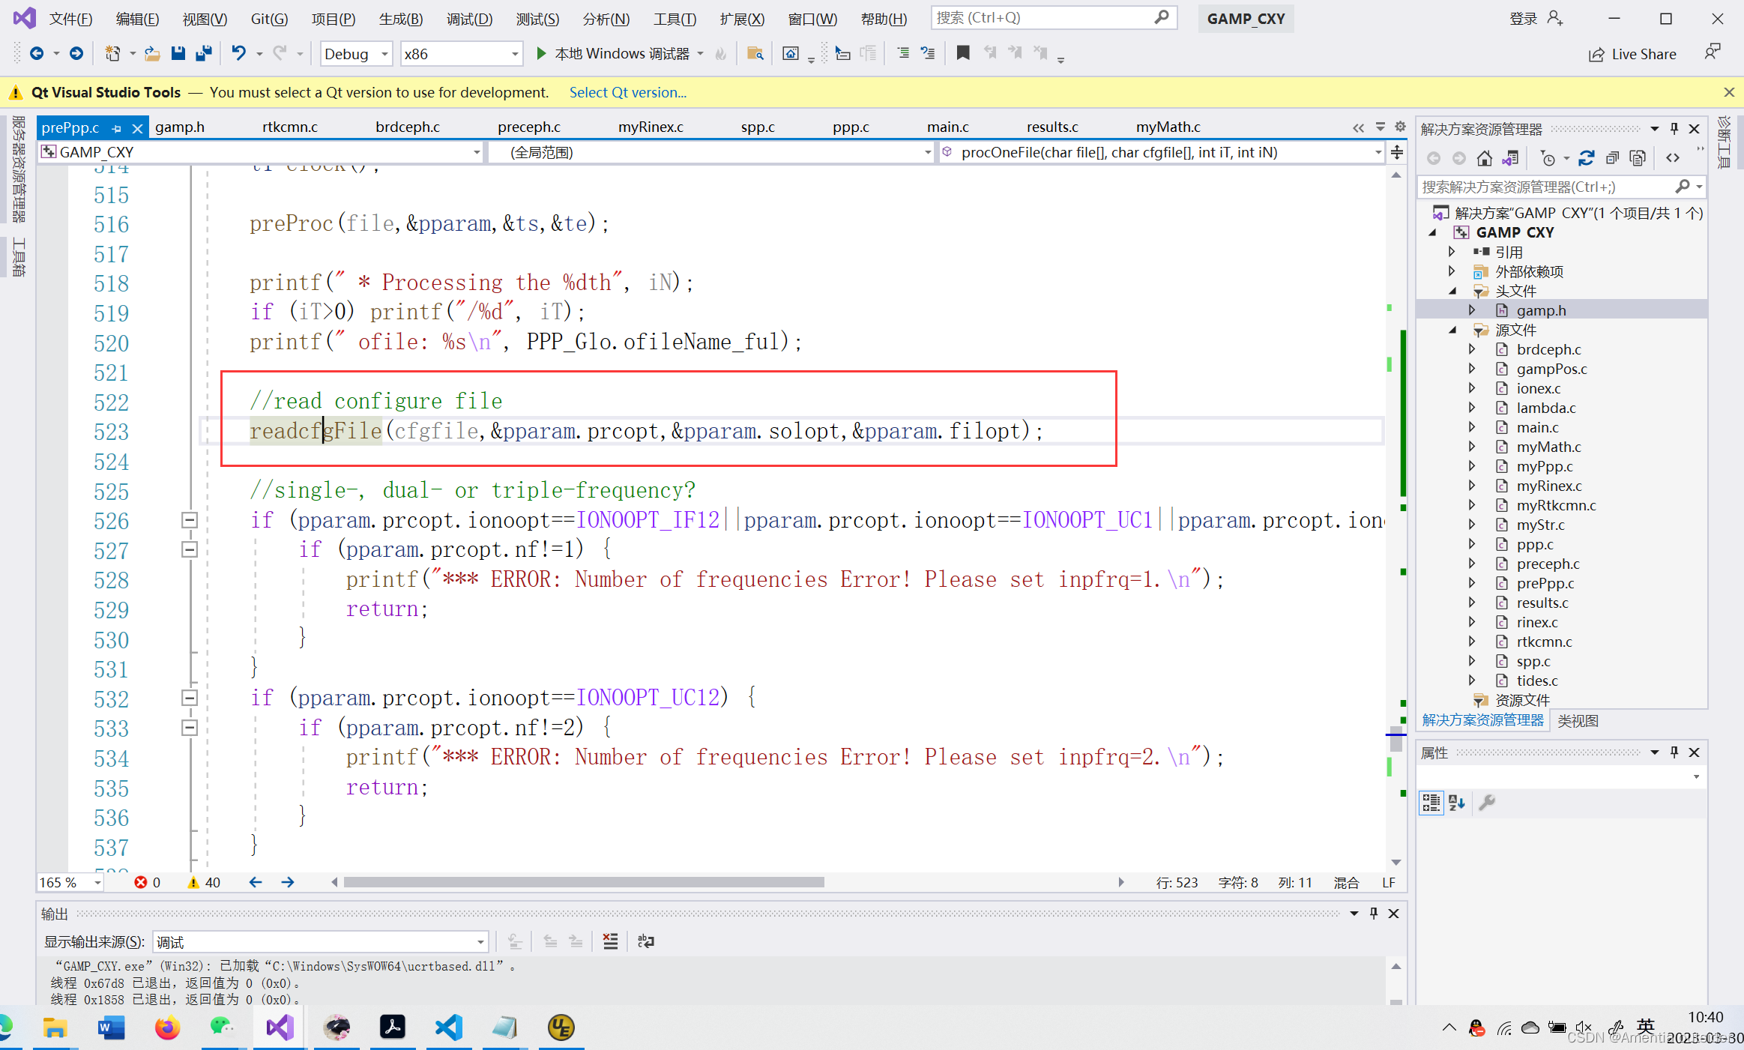
Task: Clear all output with toolbar icon
Action: tap(610, 941)
